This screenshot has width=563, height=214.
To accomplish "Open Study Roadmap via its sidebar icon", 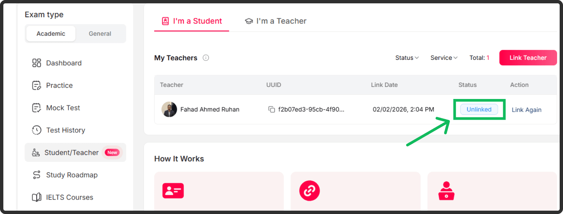I will [36, 175].
